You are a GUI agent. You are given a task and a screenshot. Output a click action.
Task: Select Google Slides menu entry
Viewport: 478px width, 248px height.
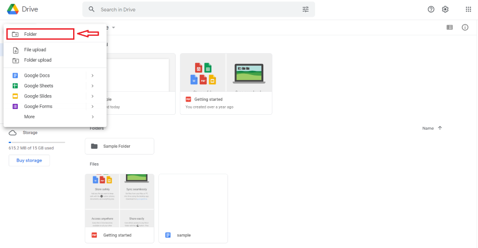(55, 96)
